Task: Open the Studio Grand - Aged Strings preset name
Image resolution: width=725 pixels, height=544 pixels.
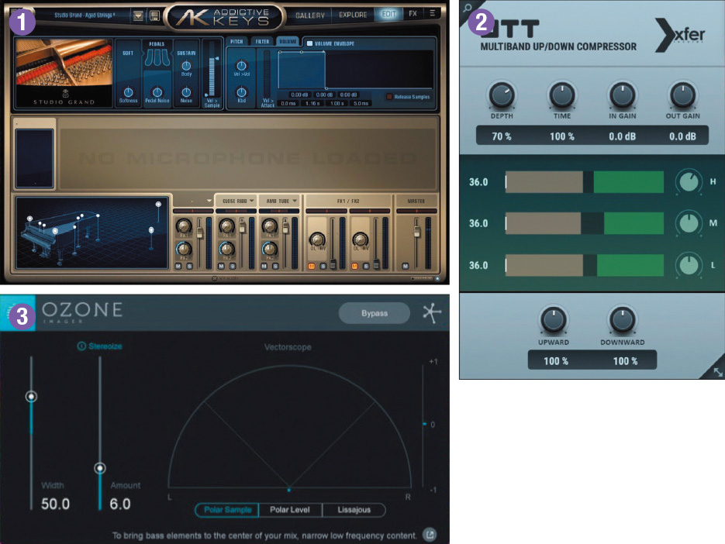Action: [85, 15]
